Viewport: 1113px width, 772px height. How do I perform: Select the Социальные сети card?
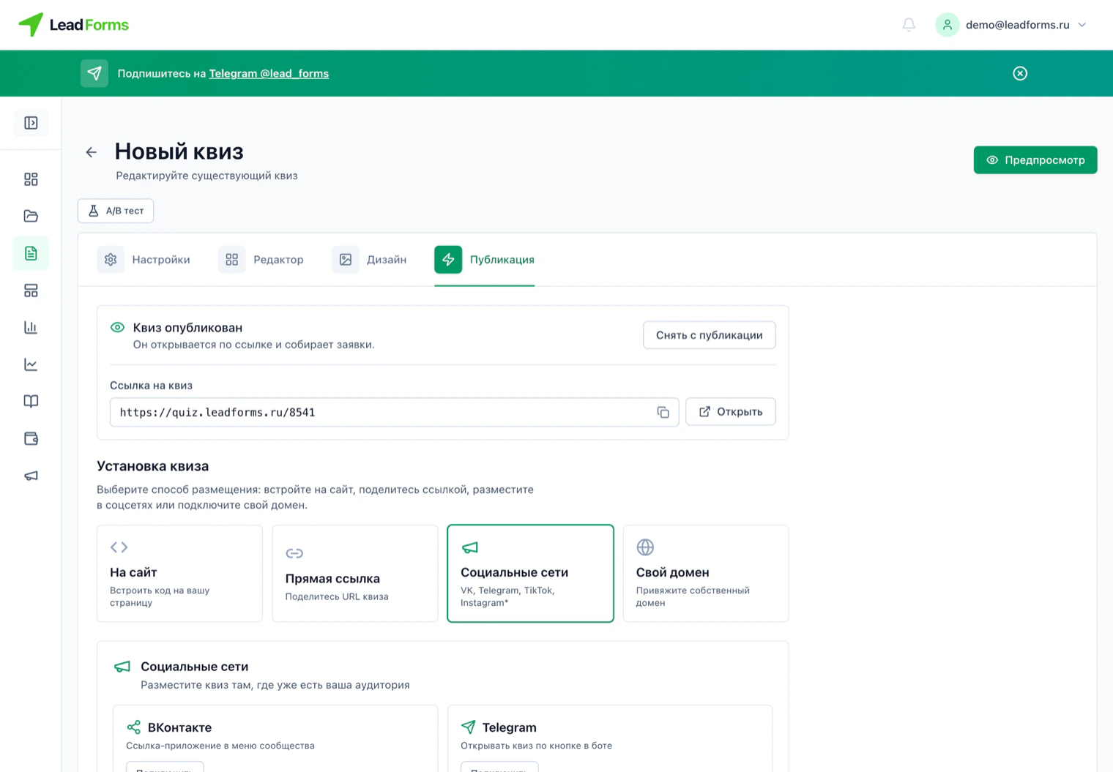click(x=530, y=574)
